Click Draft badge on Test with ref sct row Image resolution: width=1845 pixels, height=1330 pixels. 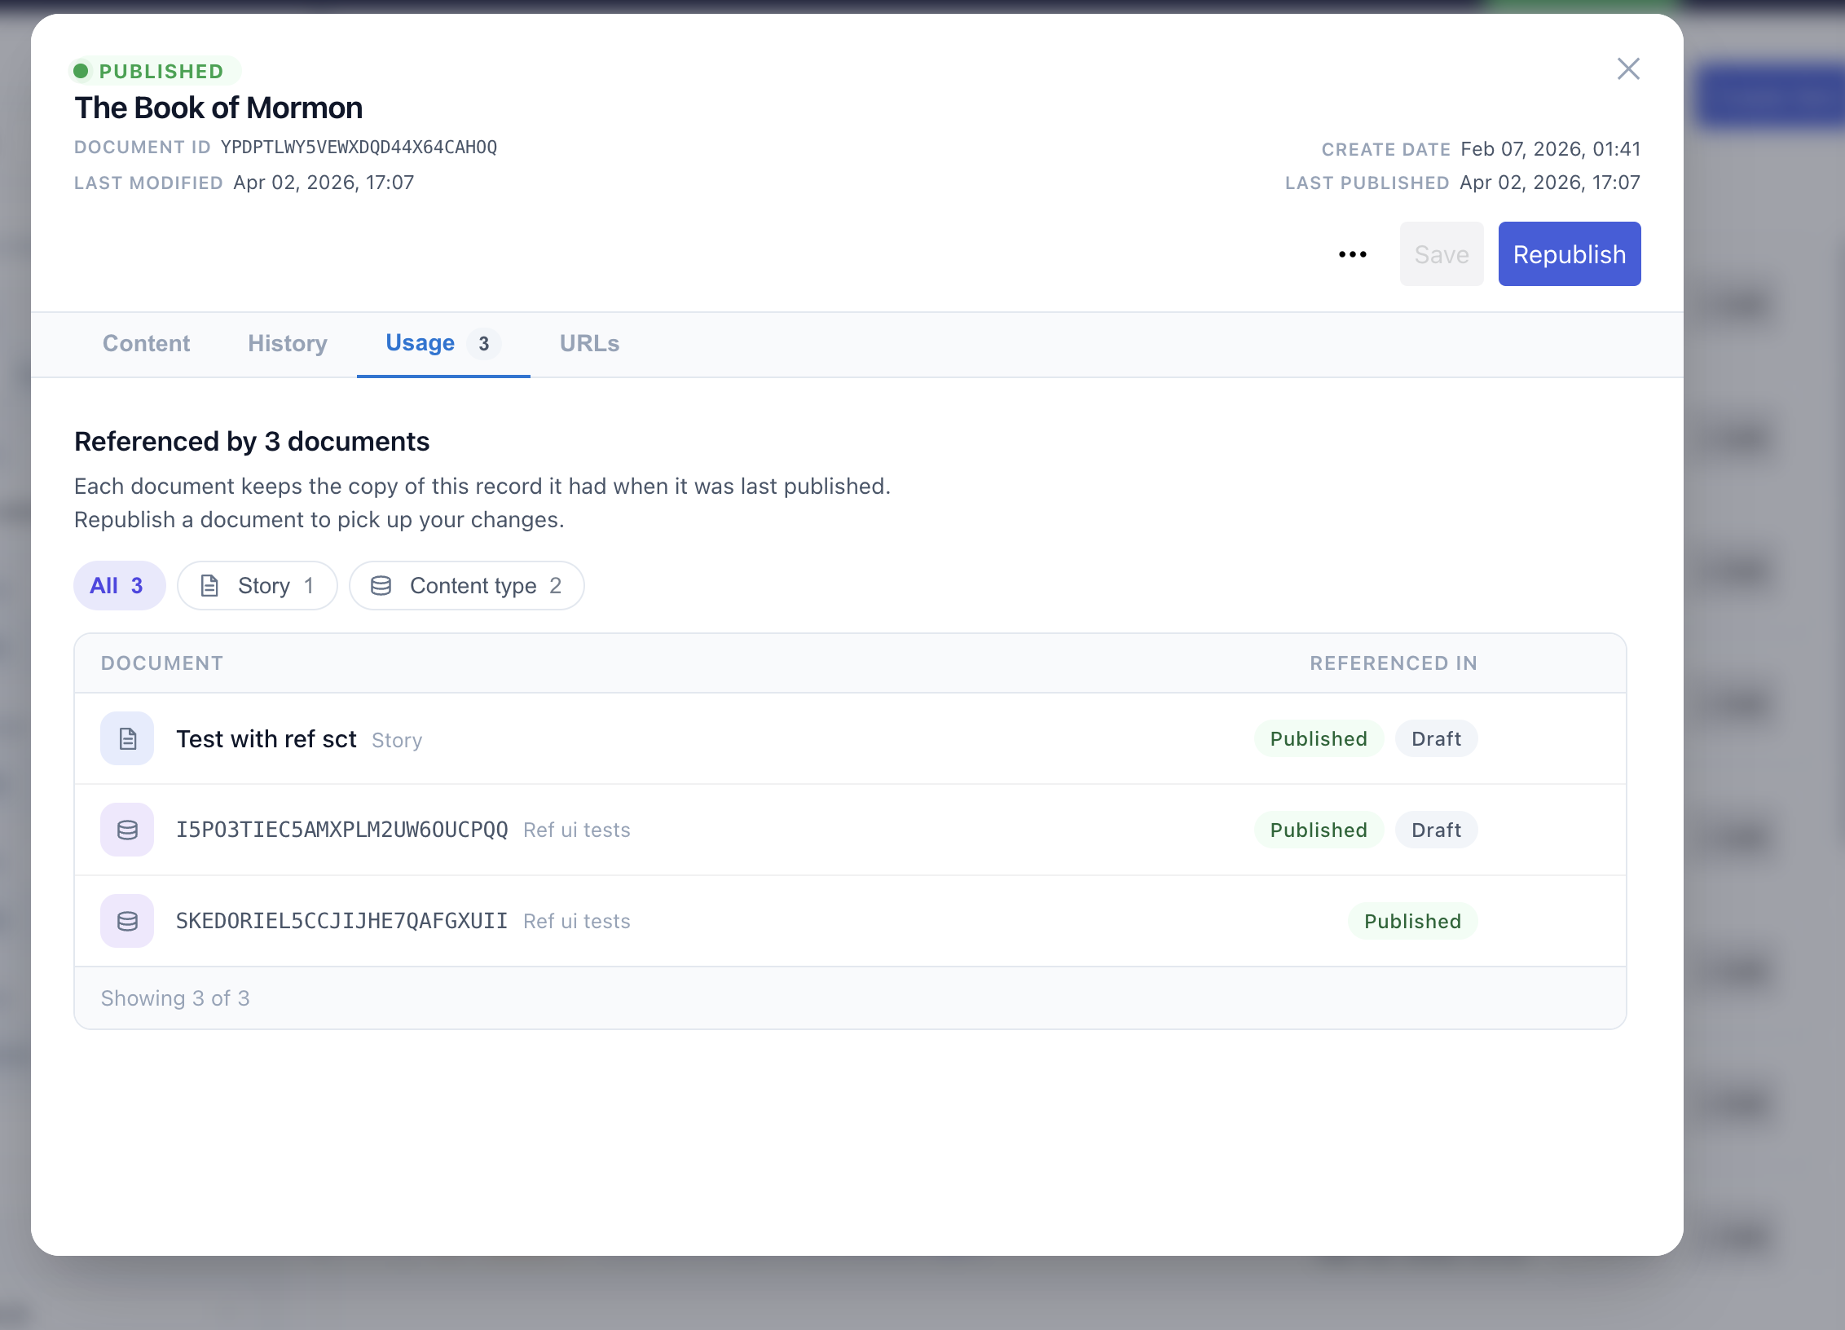(1436, 738)
